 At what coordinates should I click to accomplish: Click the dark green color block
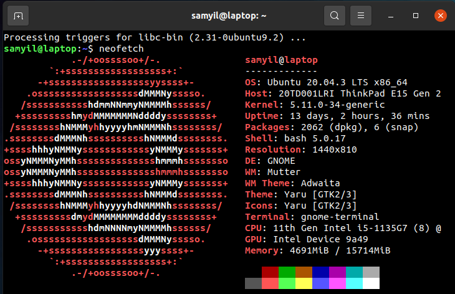[x=287, y=272]
